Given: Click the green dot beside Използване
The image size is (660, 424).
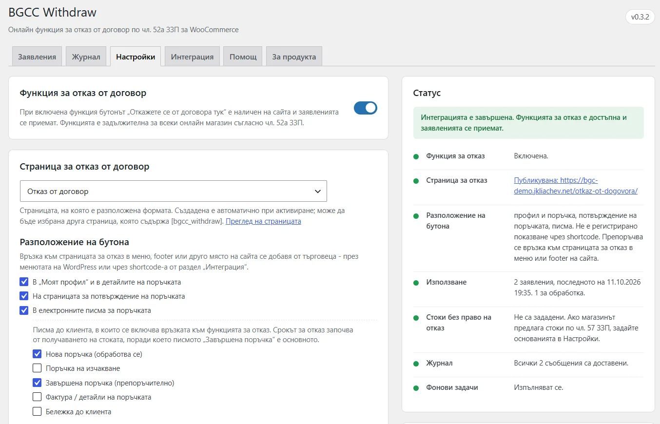Looking at the screenshot, I should pyautogui.click(x=416, y=283).
